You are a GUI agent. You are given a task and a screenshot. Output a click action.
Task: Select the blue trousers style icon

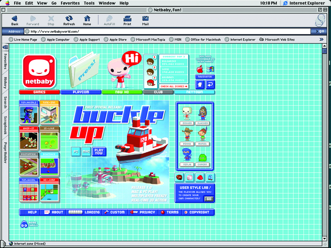(210, 177)
